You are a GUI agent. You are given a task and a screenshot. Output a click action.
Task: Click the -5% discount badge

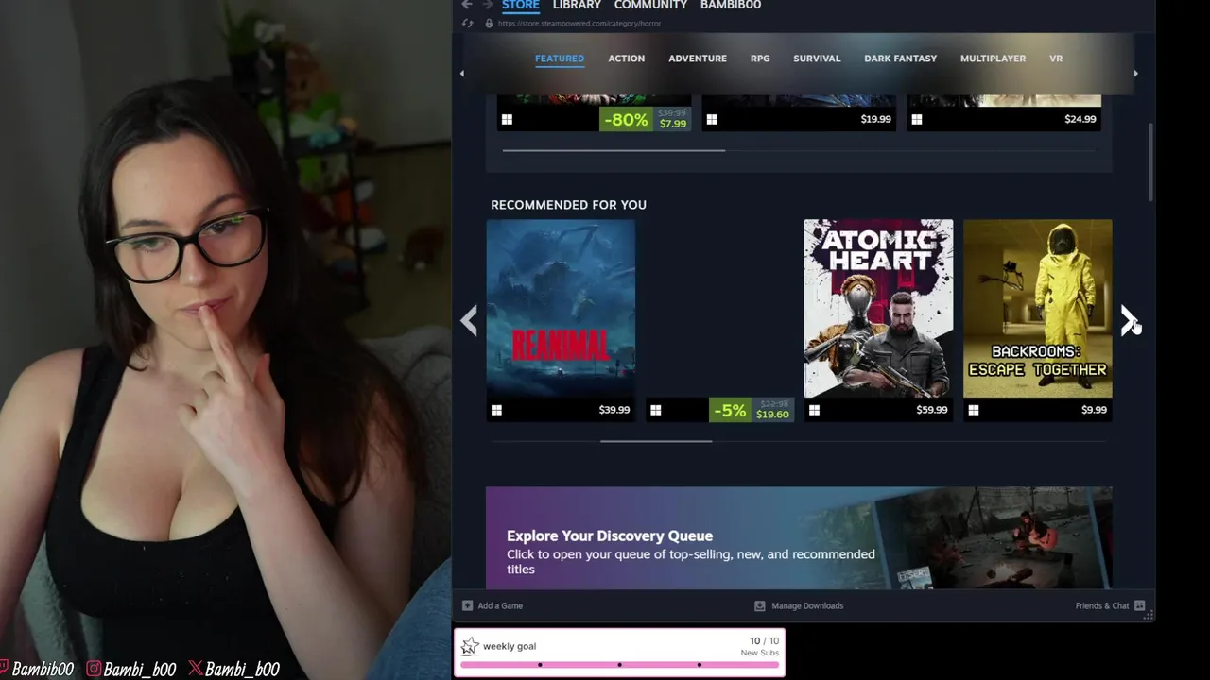(730, 410)
